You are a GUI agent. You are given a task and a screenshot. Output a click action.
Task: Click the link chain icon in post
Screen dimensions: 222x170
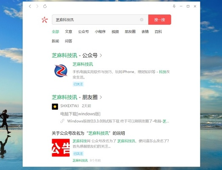tap(62, 121)
